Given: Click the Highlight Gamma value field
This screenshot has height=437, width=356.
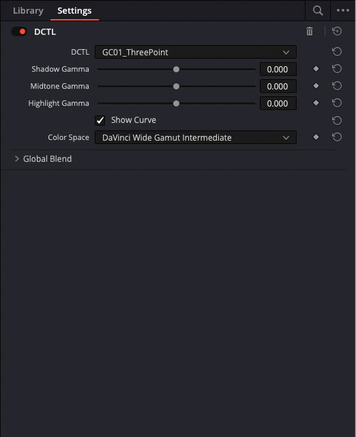Looking at the screenshot, I should (278, 103).
